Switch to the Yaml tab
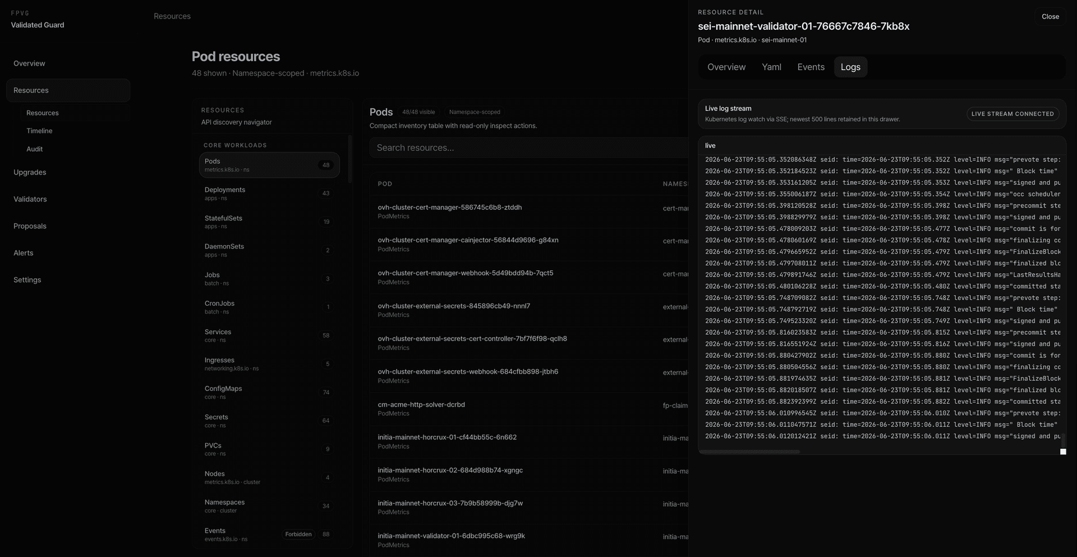This screenshot has height=557, width=1077. tap(771, 67)
